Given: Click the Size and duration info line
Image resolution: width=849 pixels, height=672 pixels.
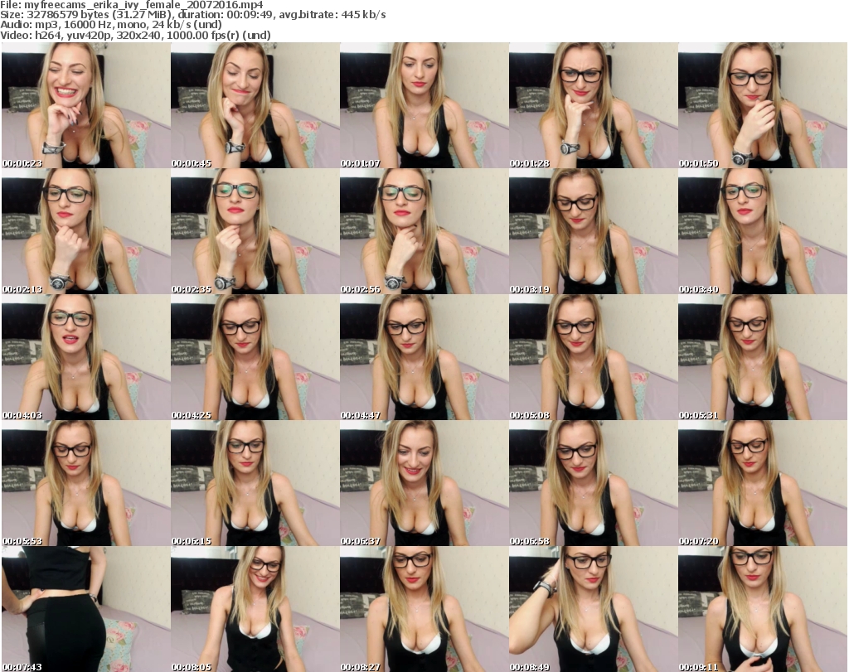Looking at the screenshot, I should coord(192,15).
